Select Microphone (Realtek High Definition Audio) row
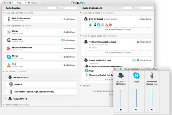The height and width of the screenshot is (115, 172). tap(42, 92)
